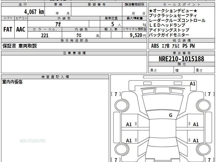Image resolution: width=216 pixels, height=162 pixels.
Task: Click the 譲渡書類期限 header
Action: tap(134, 5)
